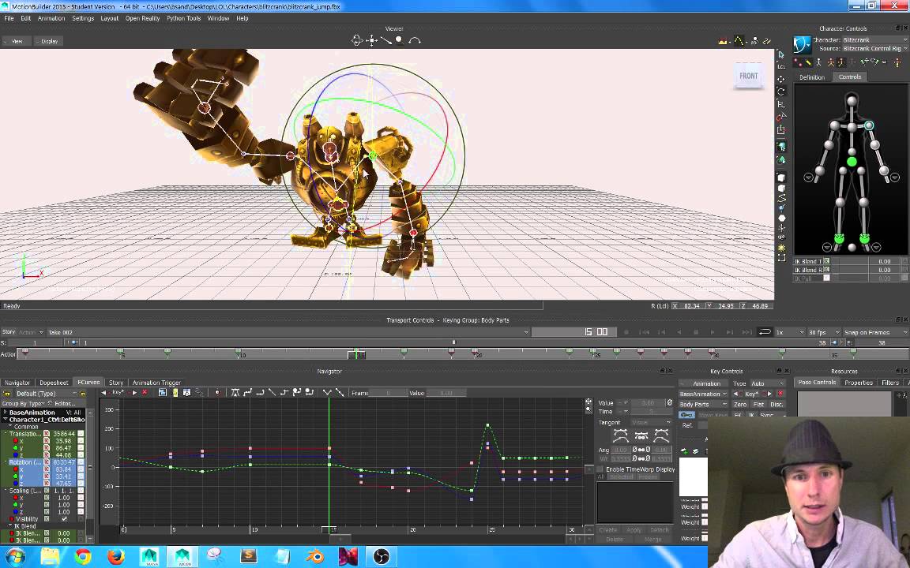Click the FCurves record dot icon
The height and width of the screenshot is (568, 910).
pyautogui.click(x=217, y=392)
